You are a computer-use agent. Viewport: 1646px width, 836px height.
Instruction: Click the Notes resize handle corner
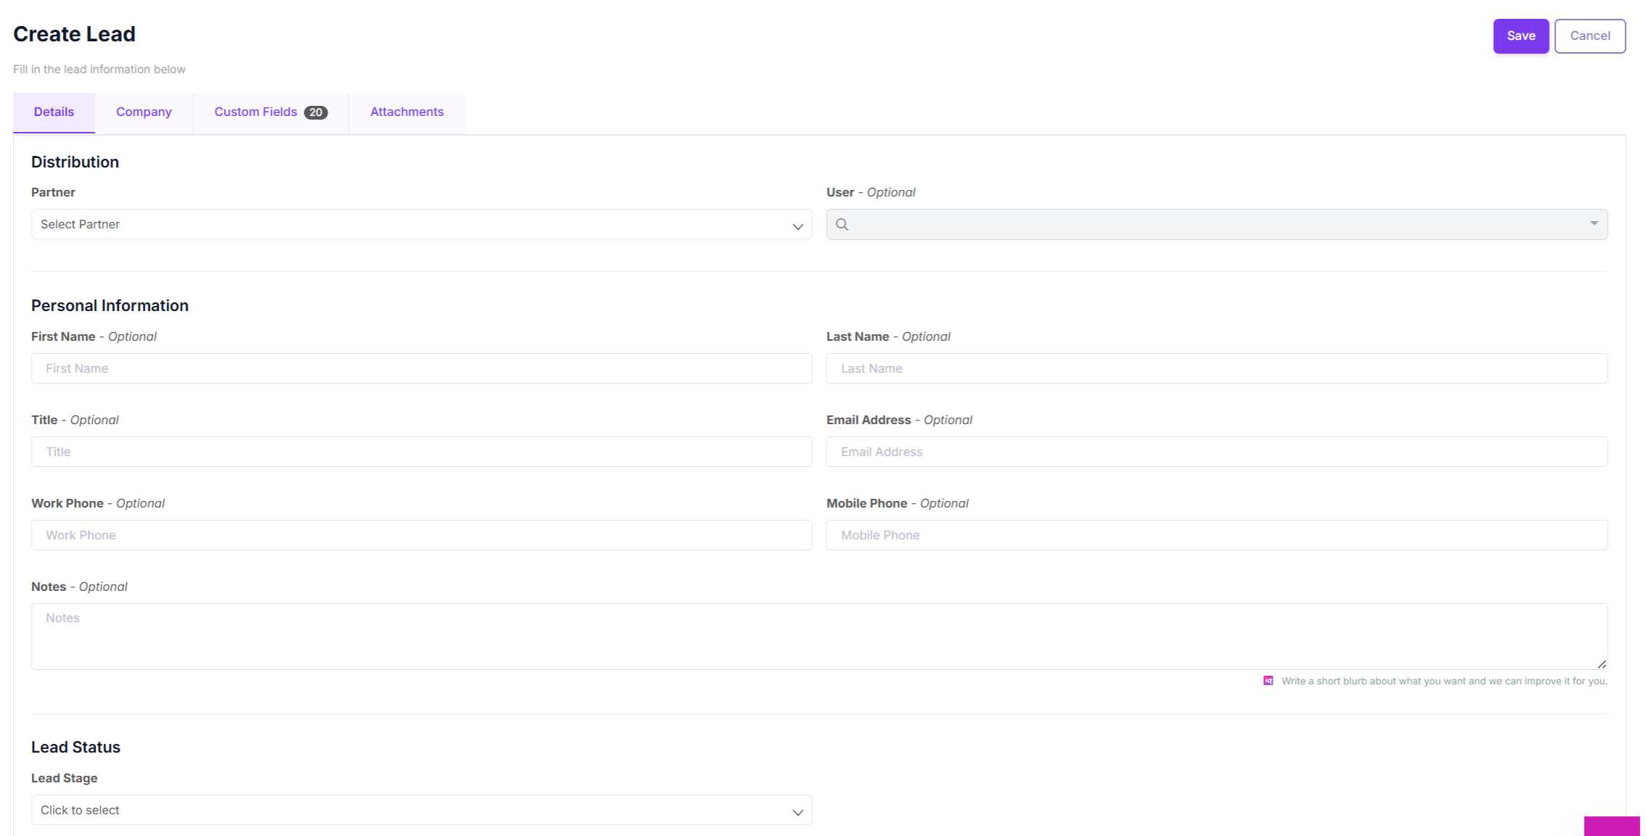(x=1602, y=664)
